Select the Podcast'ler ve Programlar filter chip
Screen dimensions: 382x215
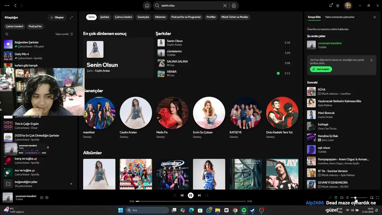[x=186, y=17]
